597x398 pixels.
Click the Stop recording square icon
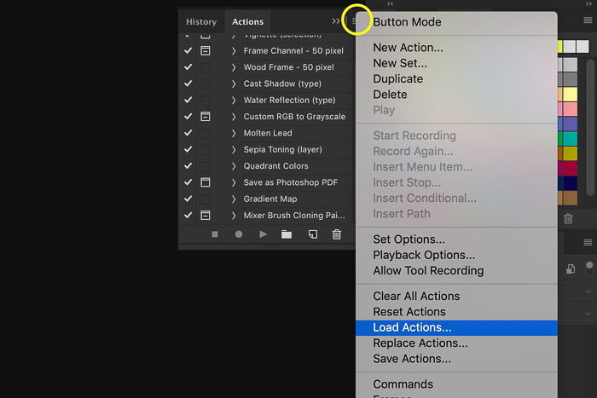(x=215, y=234)
